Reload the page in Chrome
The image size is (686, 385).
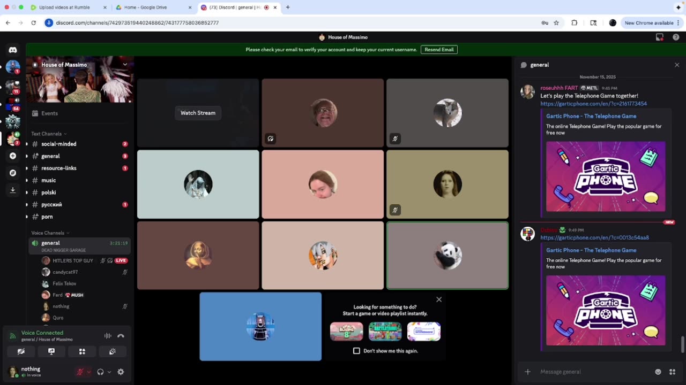[x=33, y=23]
